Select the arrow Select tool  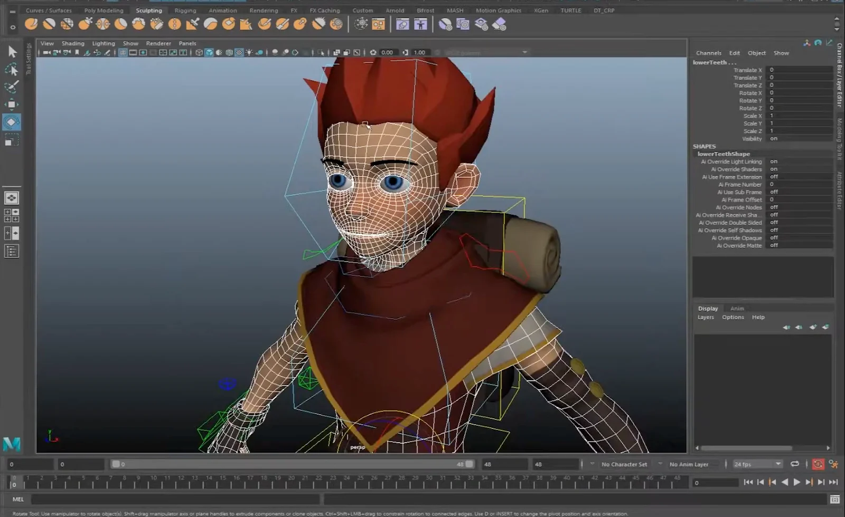12,52
